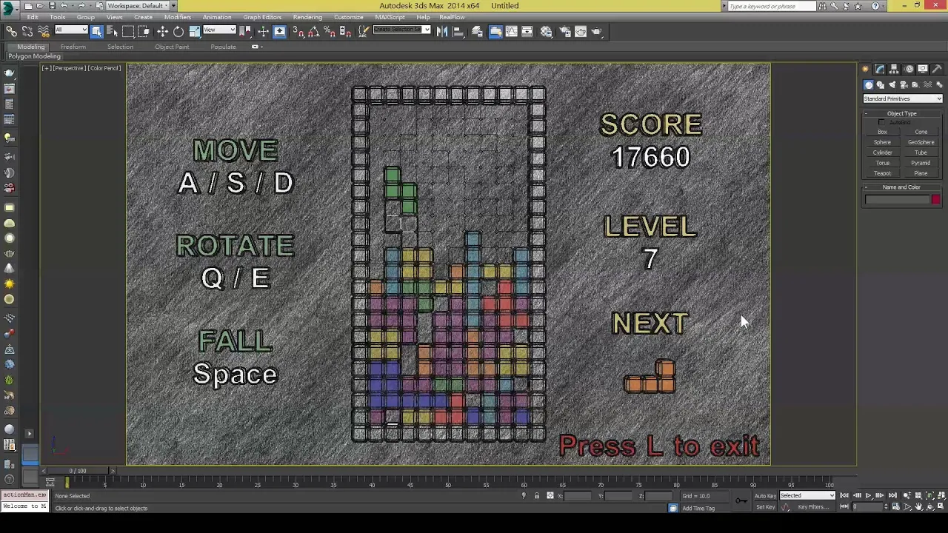Activate the Select and Rotate tool

point(178,31)
